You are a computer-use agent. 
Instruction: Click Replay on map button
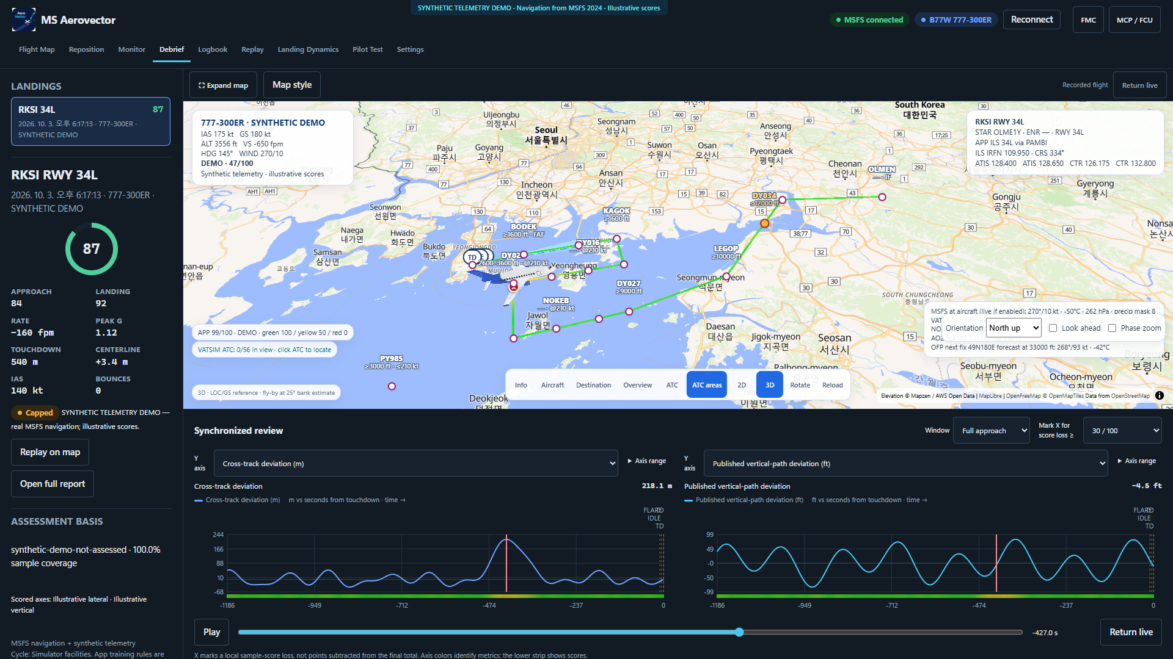coord(50,452)
